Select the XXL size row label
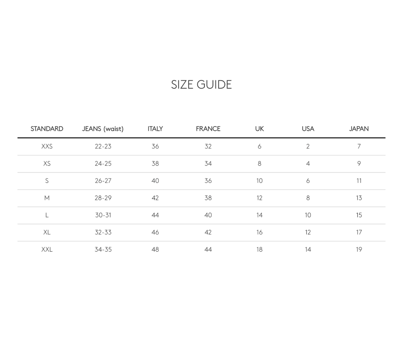Viewport: 402px width, 358px height. click(47, 249)
